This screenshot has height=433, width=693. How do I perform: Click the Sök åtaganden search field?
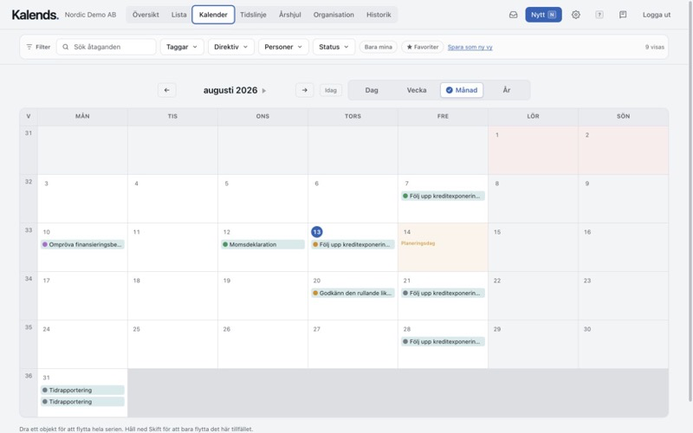pyautogui.click(x=106, y=47)
